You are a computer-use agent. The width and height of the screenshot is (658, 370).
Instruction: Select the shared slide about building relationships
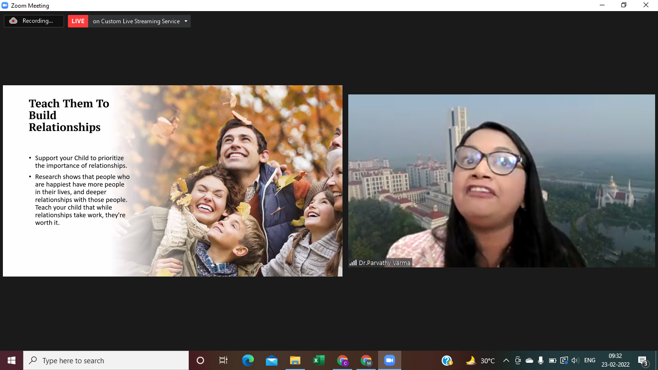172,181
